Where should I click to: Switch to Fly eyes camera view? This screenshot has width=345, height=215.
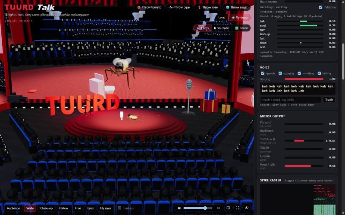105,208
